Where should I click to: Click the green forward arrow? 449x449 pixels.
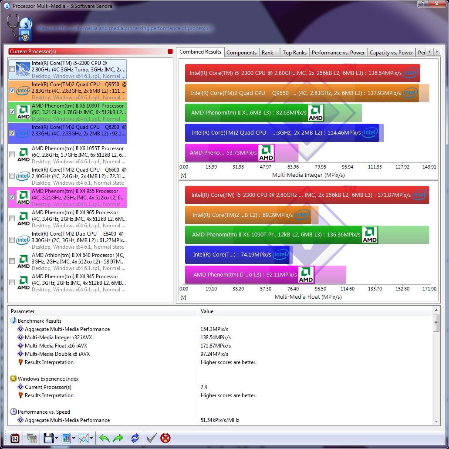click(x=118, y=438)
